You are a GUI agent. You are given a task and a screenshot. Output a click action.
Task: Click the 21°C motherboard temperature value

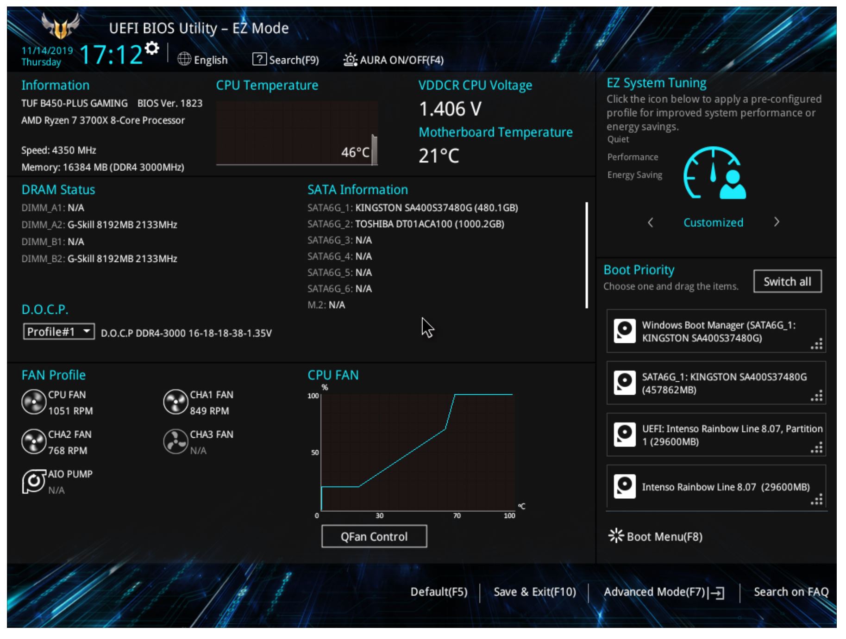click(439, 156)
